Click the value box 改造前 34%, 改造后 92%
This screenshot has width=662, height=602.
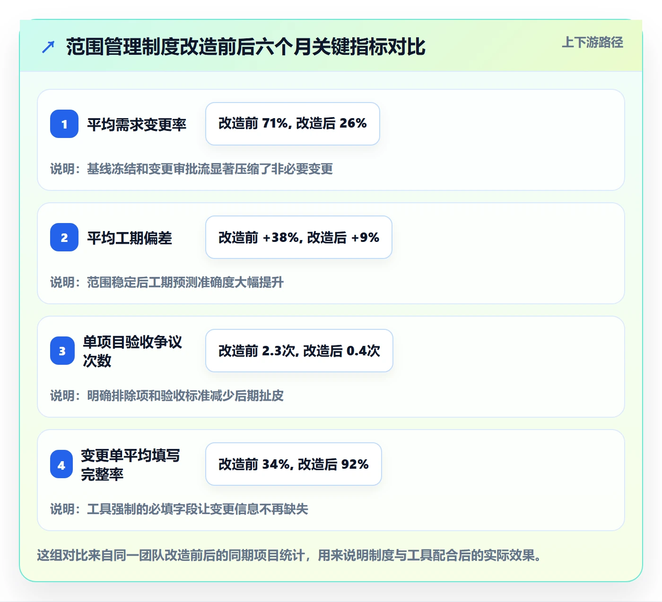coord(294,464)
